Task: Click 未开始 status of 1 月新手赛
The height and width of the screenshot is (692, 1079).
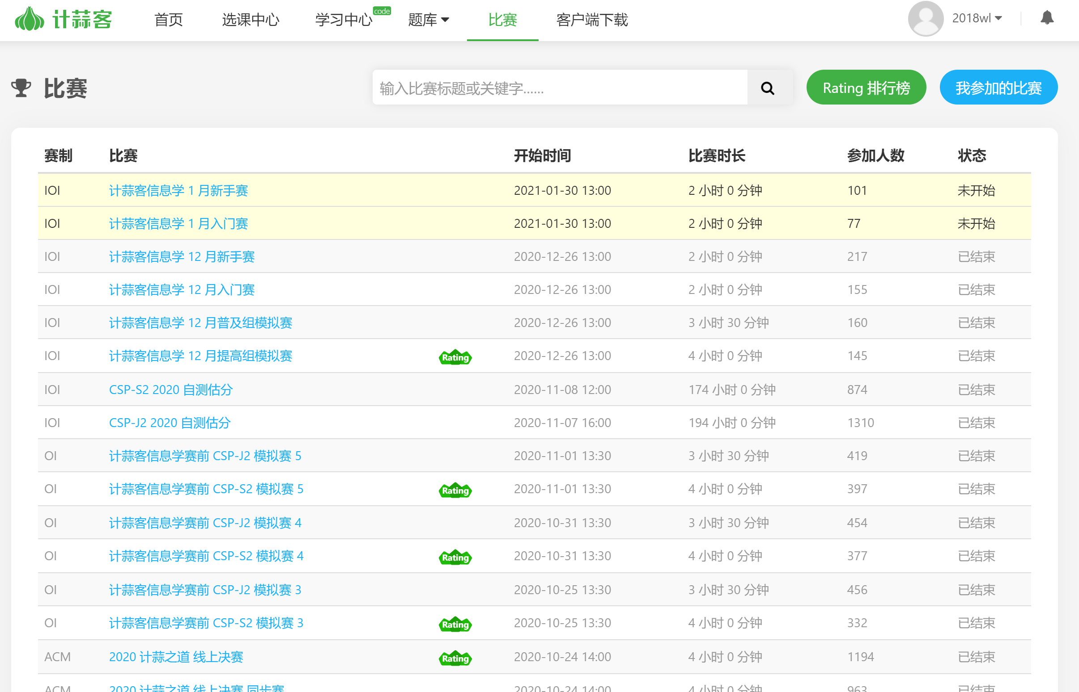Action: tap(976, 190)
